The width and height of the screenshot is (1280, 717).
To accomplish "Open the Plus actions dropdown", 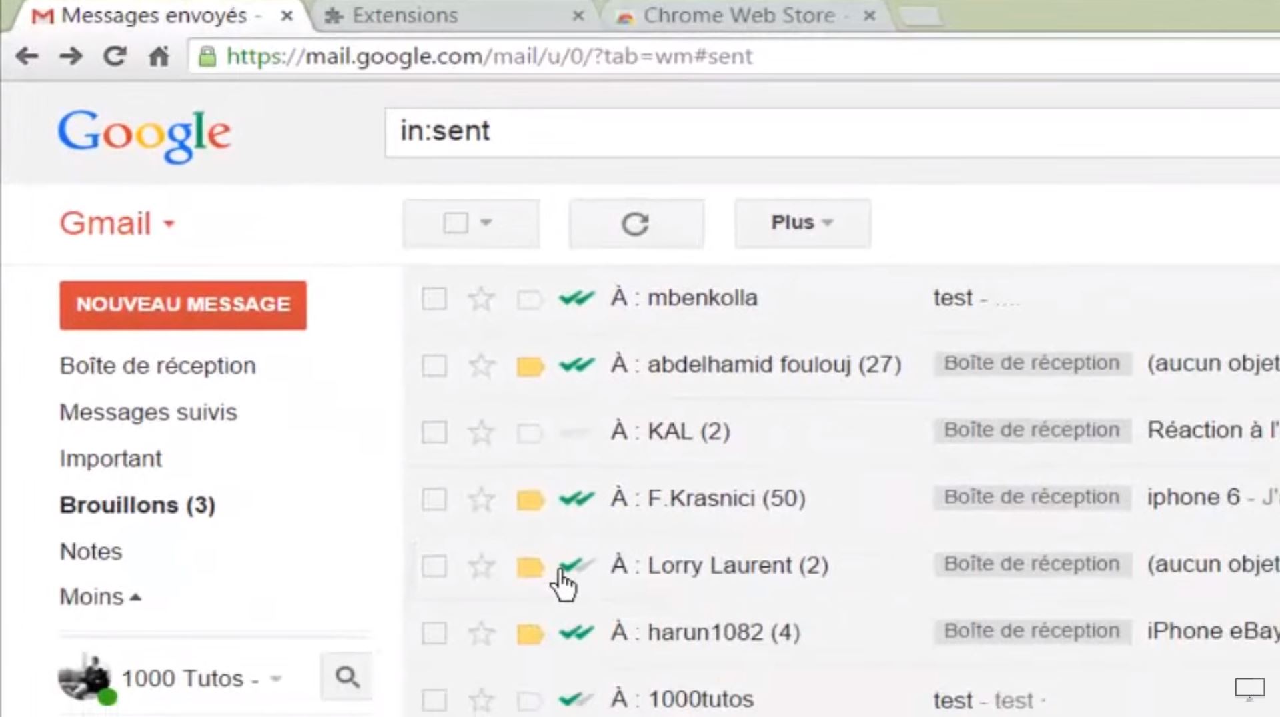I will (802, 223).
